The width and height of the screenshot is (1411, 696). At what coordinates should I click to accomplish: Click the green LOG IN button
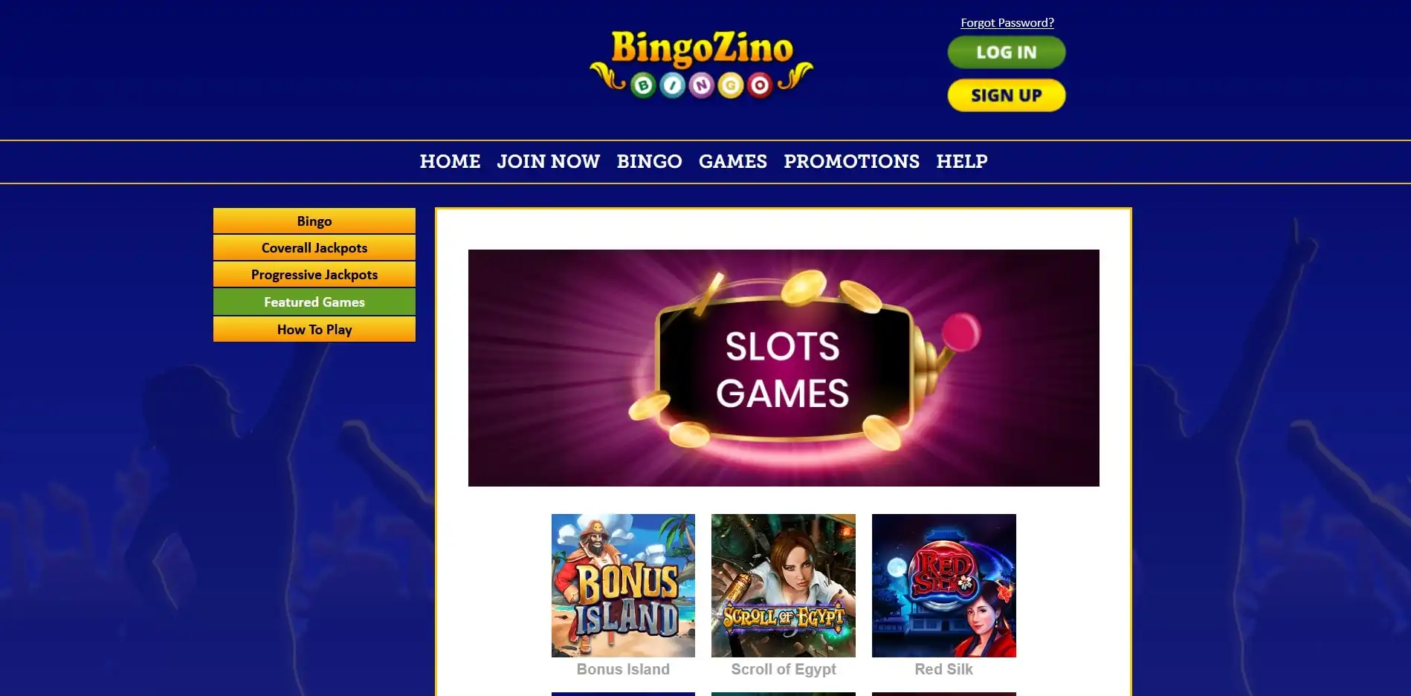tap(1007, 52)
